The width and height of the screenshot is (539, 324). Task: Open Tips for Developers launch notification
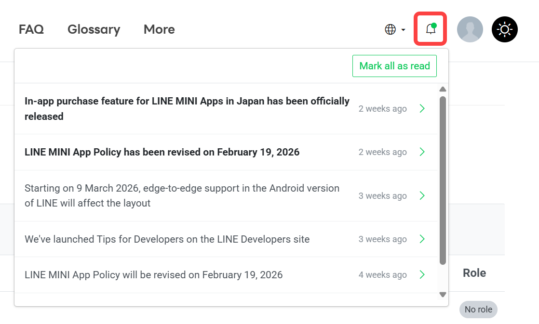click(x=167, y=239)
